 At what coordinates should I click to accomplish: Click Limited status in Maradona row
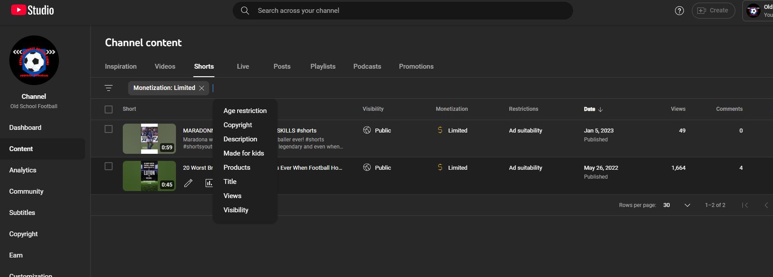pos(458,130)
